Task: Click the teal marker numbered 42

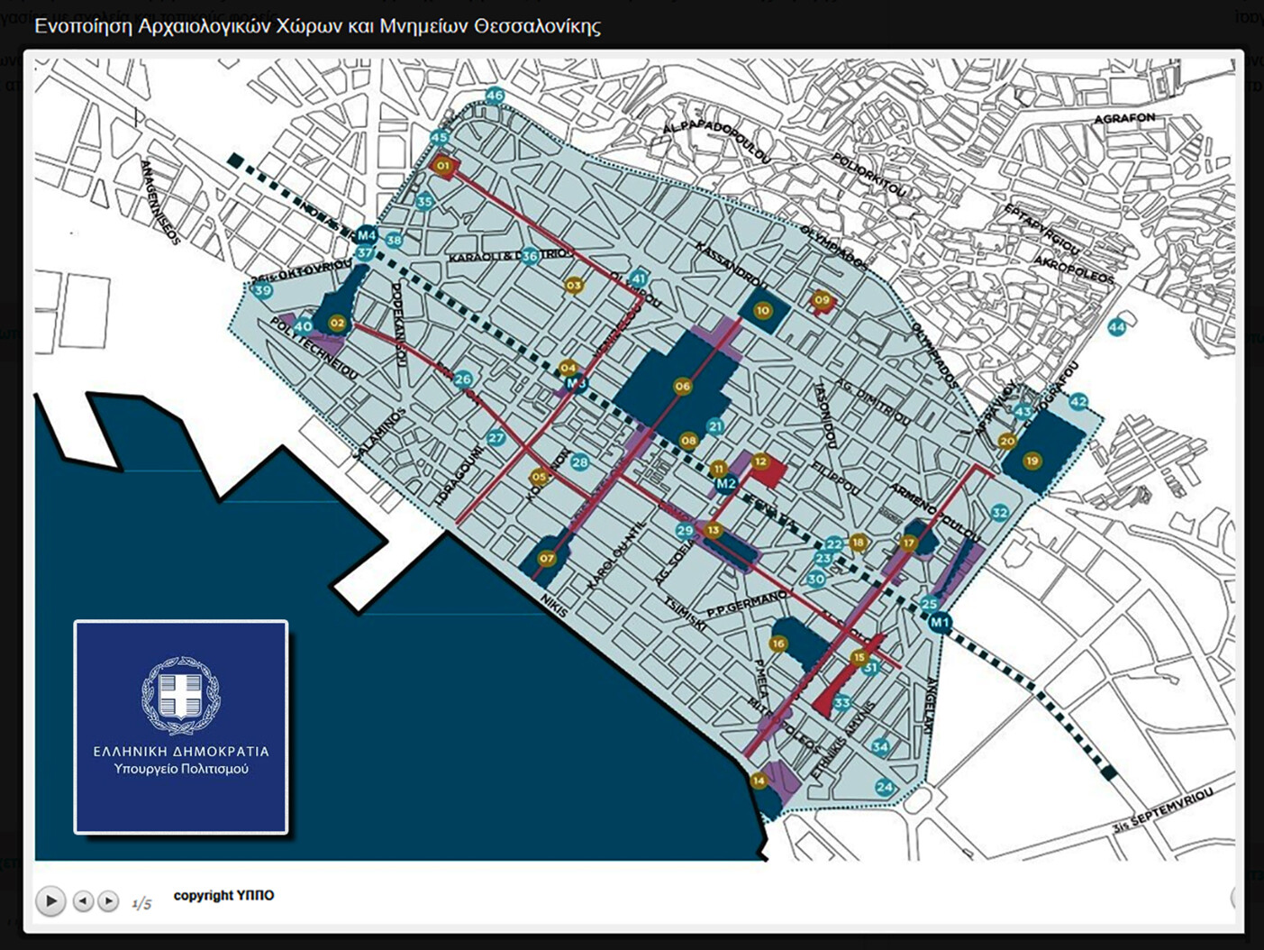Action: [1078, 402]
